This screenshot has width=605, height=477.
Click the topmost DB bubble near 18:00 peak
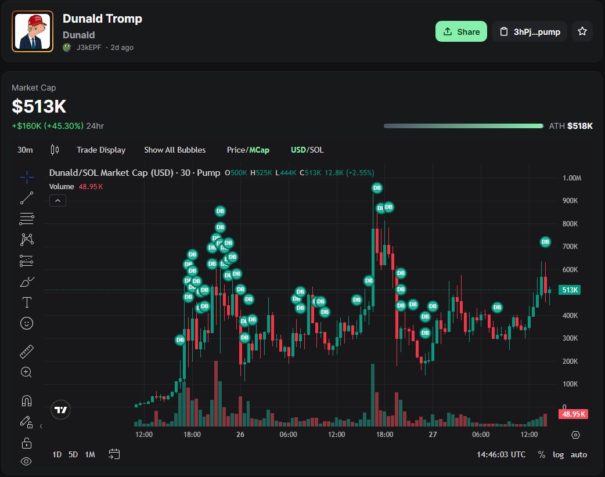[377, 188]
